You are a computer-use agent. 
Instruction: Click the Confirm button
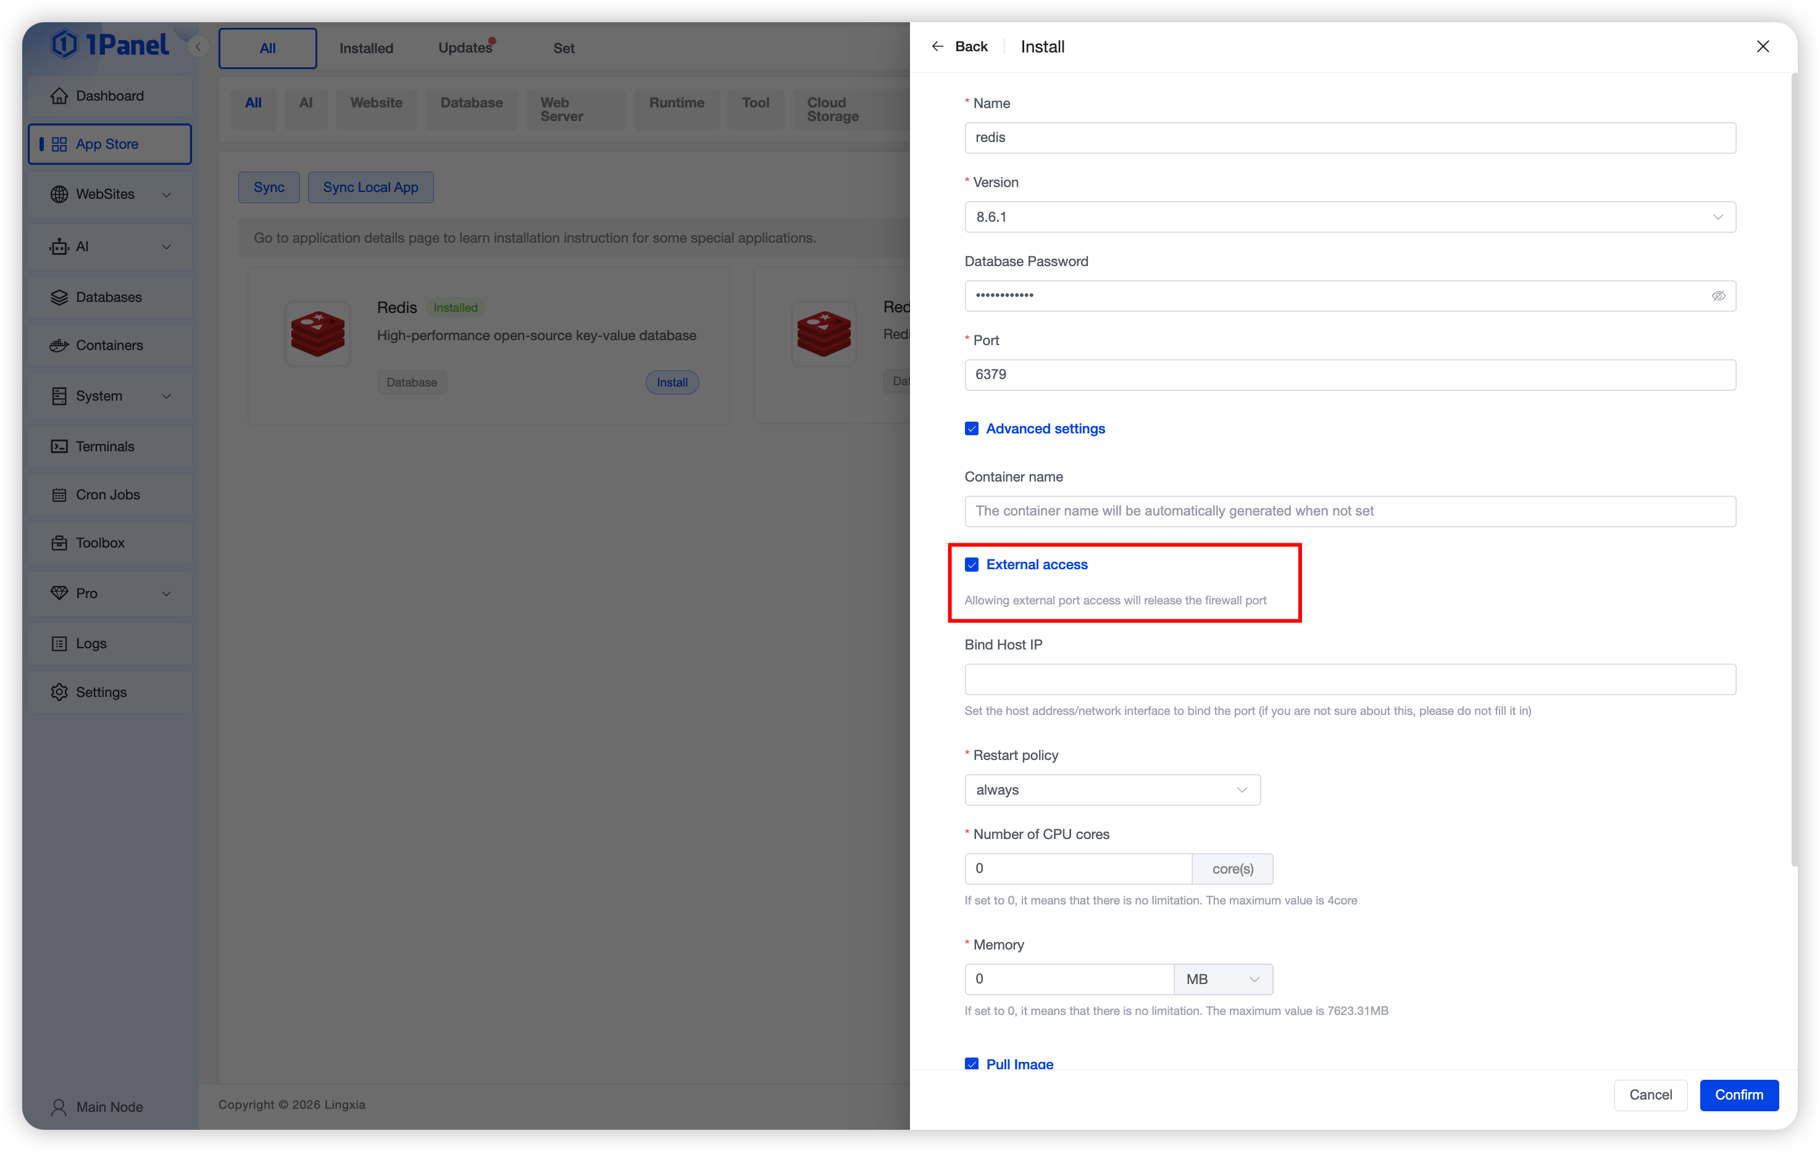tap(1739, 1095)
